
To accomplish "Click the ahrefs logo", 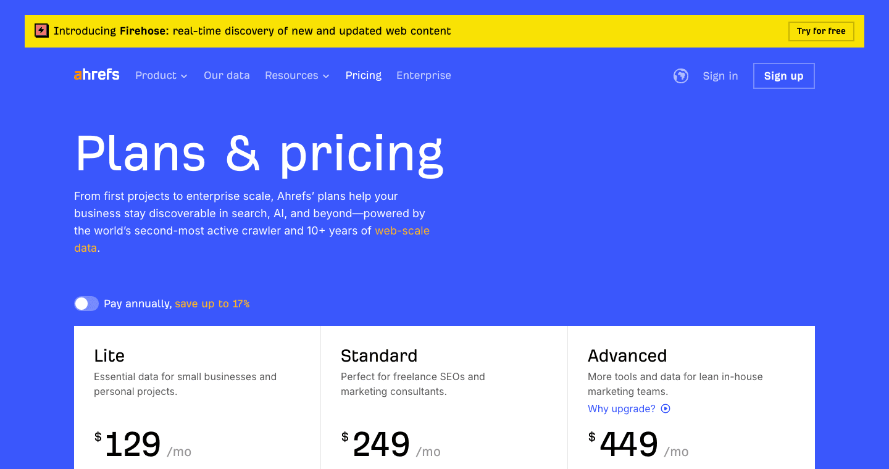I will 96,75.
